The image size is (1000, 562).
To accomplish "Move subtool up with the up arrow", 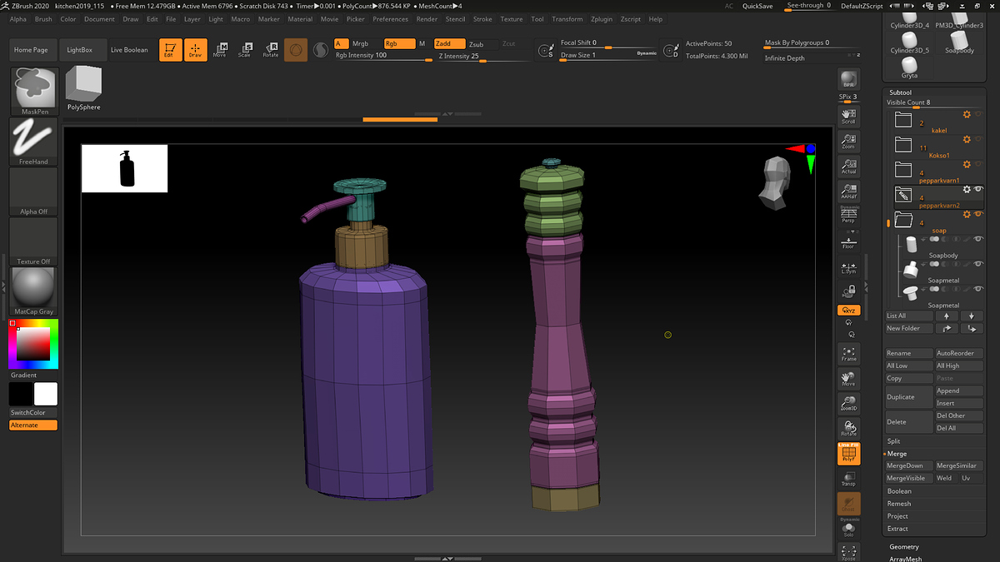I will [x=947, y=316].
